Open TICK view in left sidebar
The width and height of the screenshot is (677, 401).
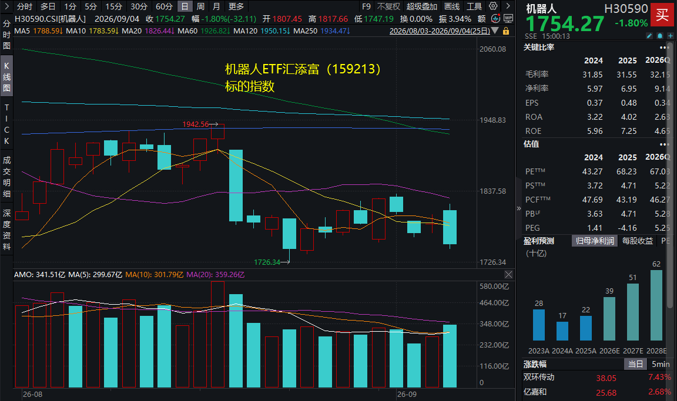coord(6,124)
